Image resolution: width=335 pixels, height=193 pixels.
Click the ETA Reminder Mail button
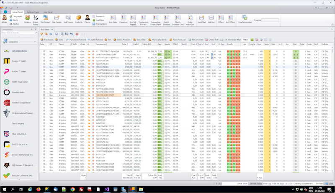point(231,40)
